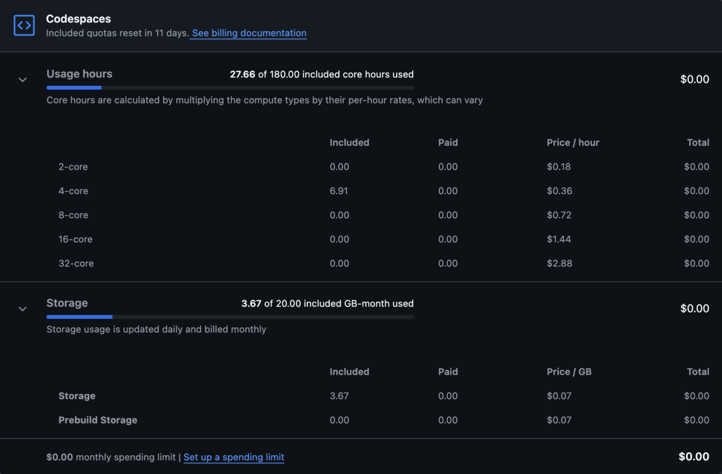Click the Storage section heading

(x=67, y=303)
